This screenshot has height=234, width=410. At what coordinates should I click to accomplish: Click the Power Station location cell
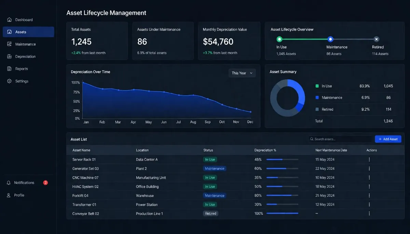click(147, 205)
